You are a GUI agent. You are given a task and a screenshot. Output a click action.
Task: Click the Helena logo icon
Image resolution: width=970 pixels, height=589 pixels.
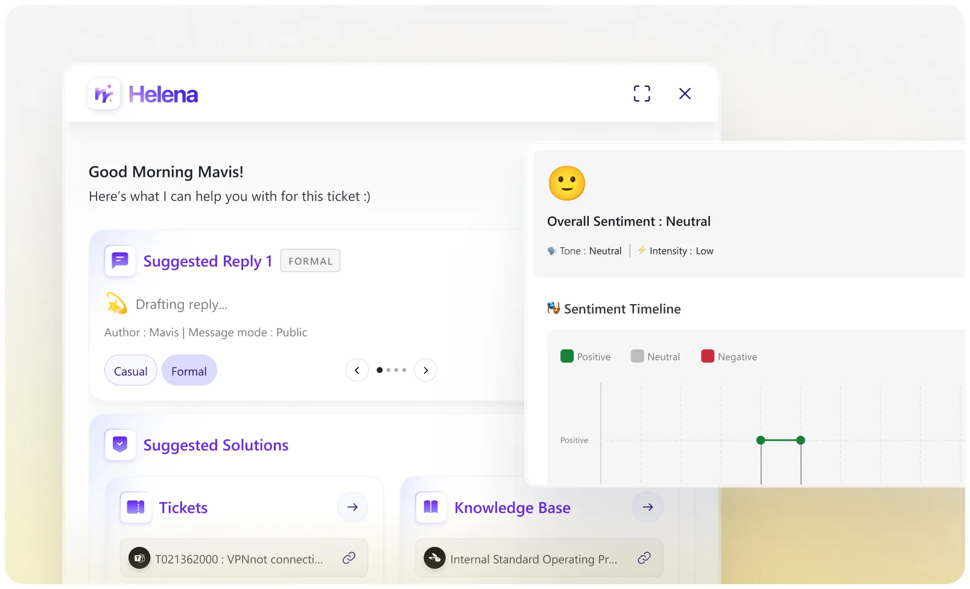[x=104, y=94]
